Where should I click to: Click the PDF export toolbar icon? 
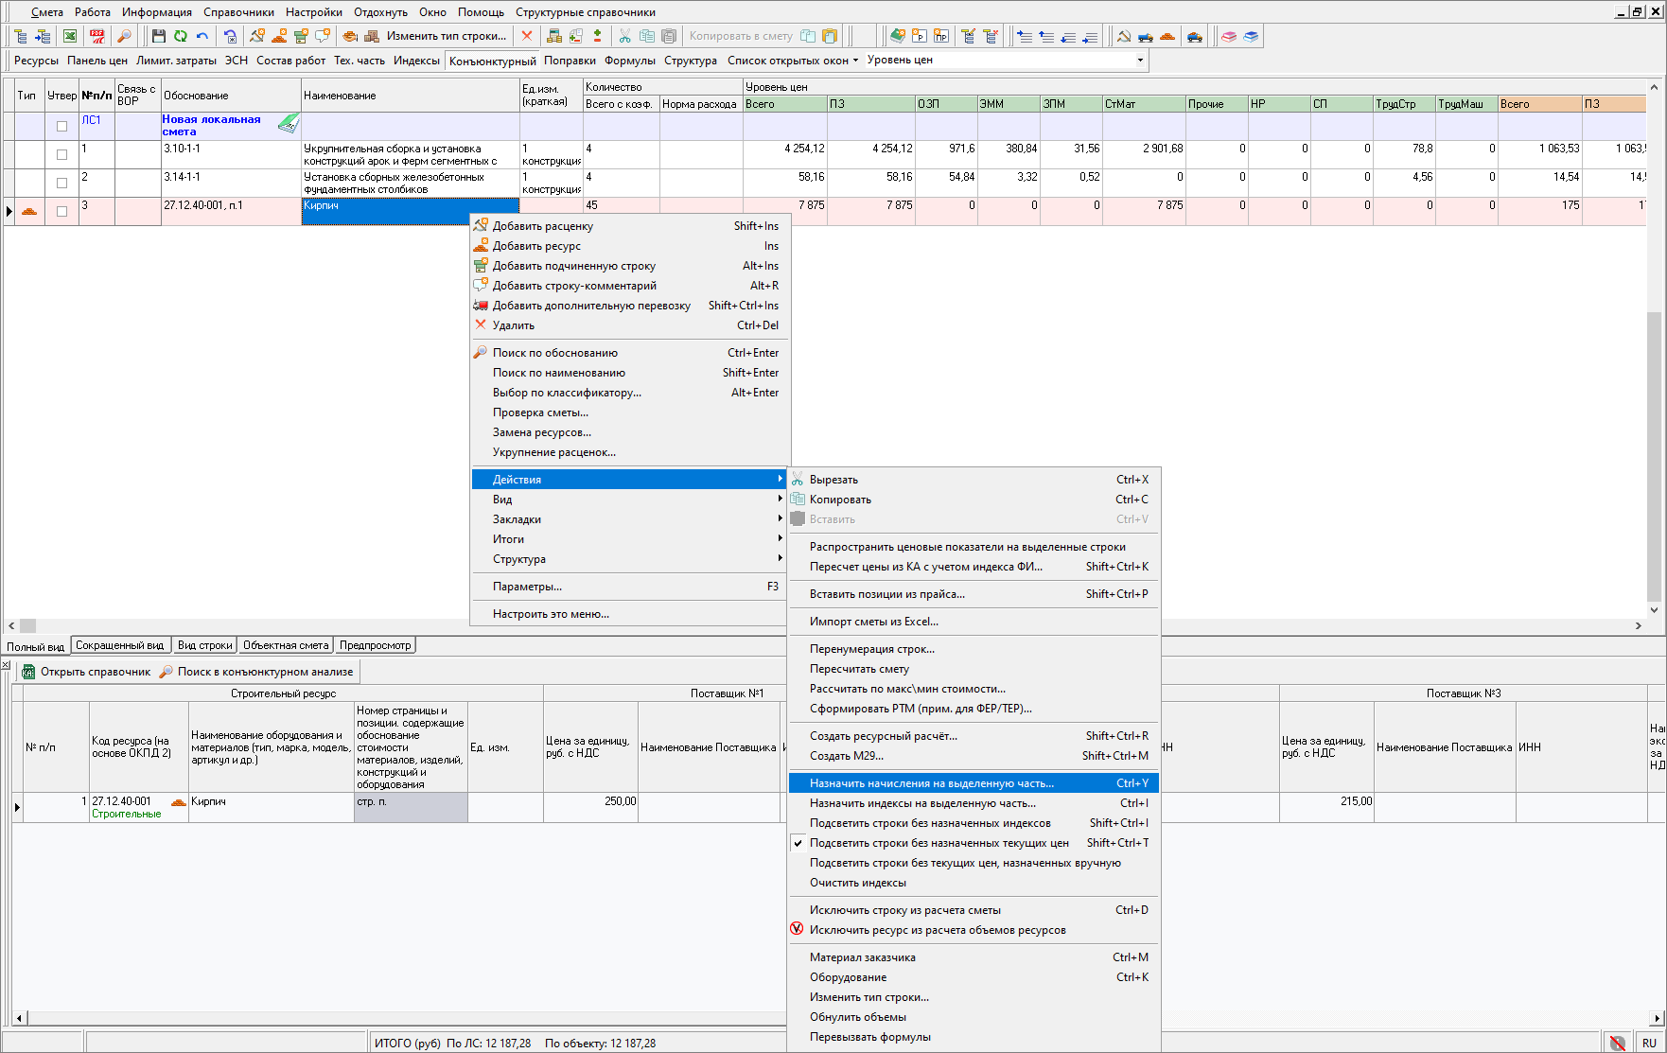click(x=97, y=36)
